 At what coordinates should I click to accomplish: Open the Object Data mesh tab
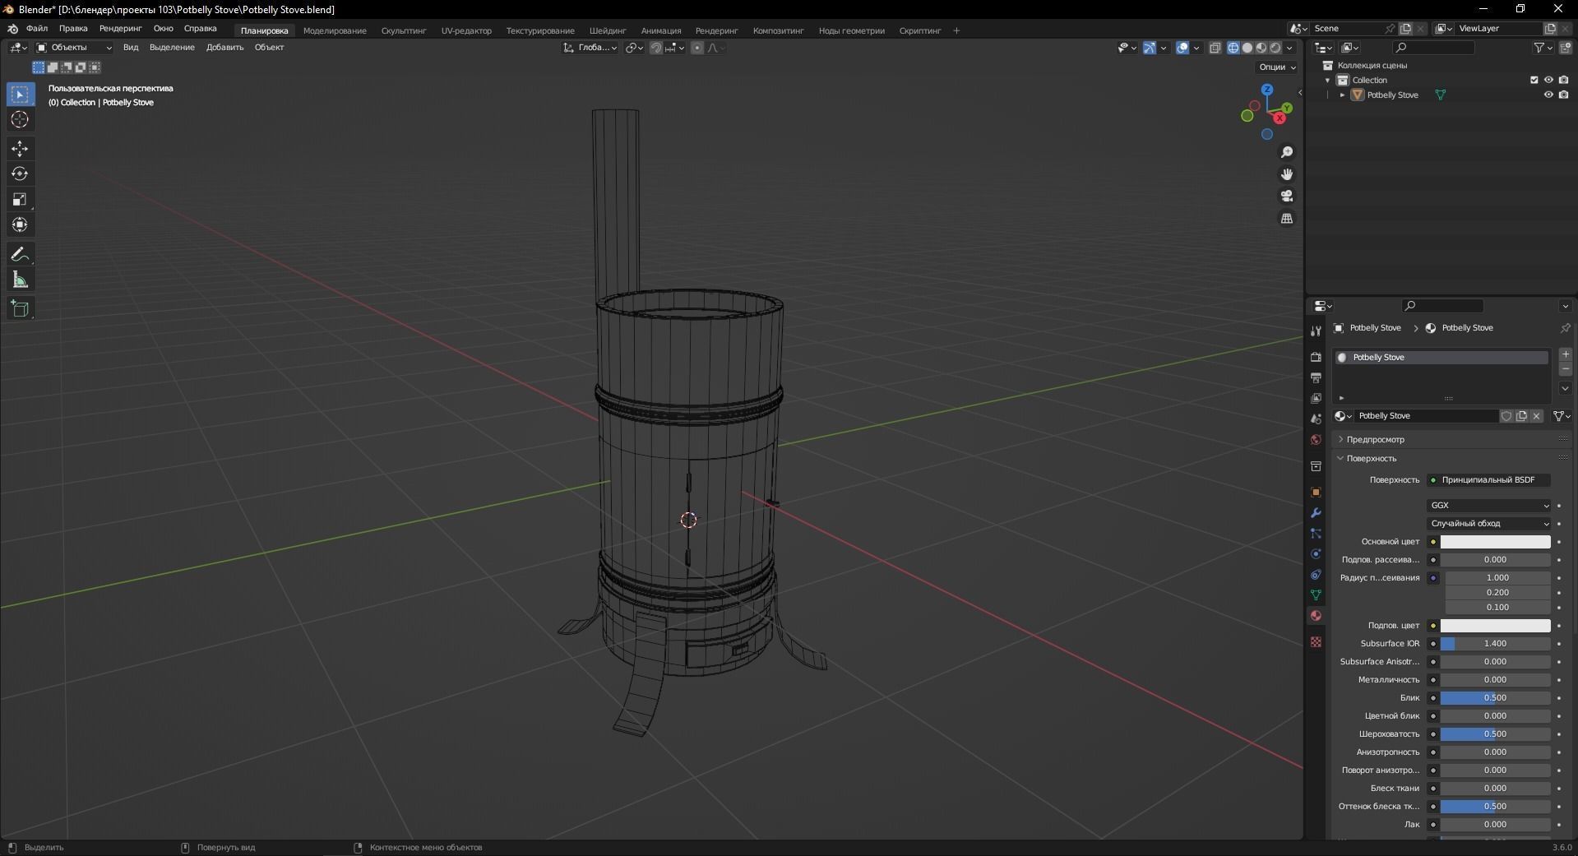[1316, 595]
